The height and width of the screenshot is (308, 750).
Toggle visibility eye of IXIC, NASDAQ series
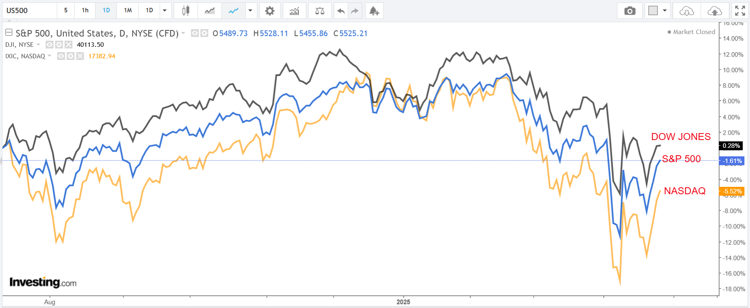point(61,56)
